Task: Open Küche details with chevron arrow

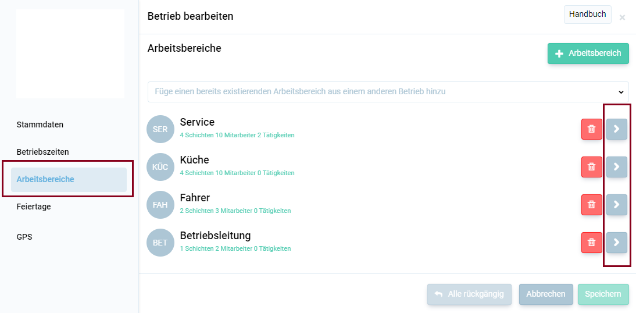Action: point(617,167)
